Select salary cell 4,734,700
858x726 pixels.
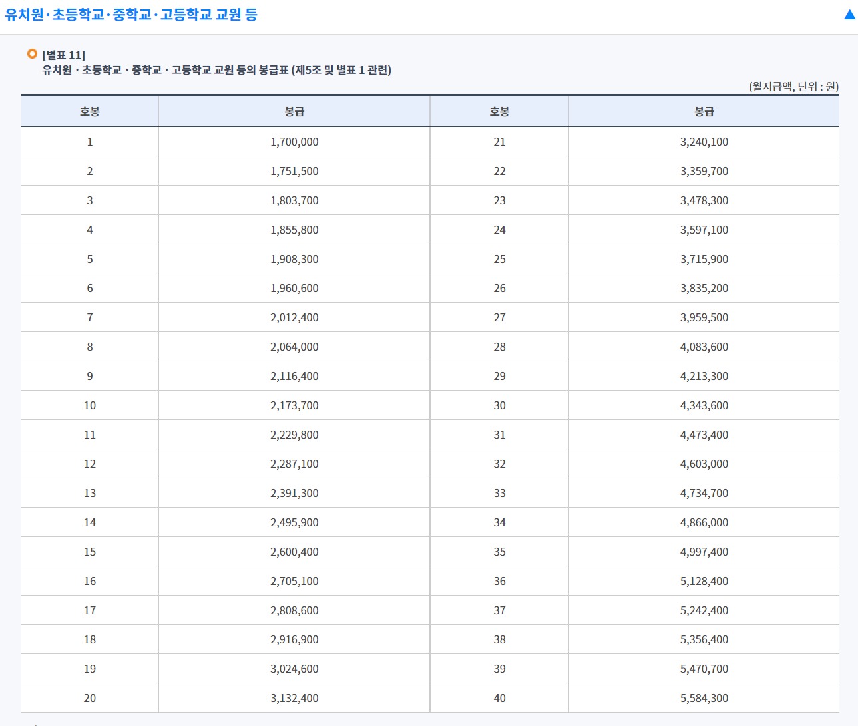[704, 493]
